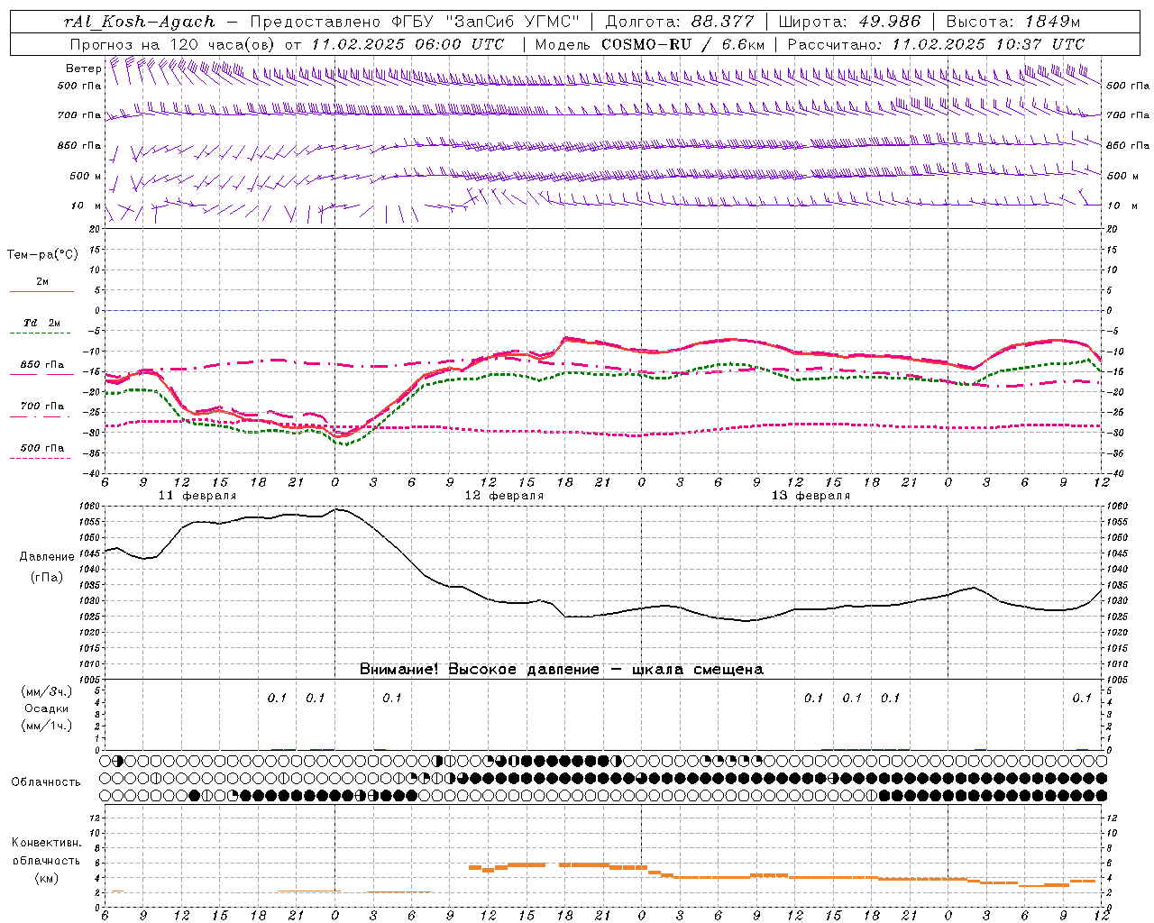Image resolution: width=1154 pixels, height=923 pixels.
Task: Select the latitude value Широта: 49.986
Action: [849, 22]
